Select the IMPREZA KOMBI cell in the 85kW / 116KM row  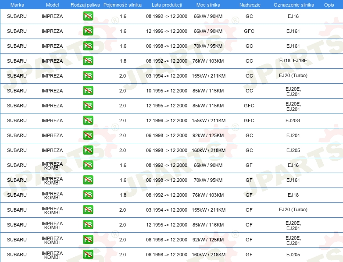click(52, 225)
